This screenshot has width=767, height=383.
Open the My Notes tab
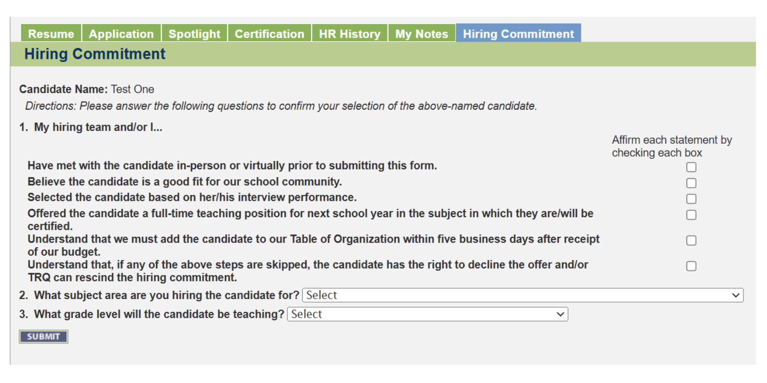(422, 34)
